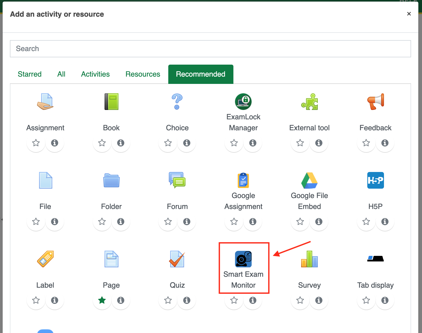Open the info details for Book
The image size is (422, 333).
[x=121, y=143]
